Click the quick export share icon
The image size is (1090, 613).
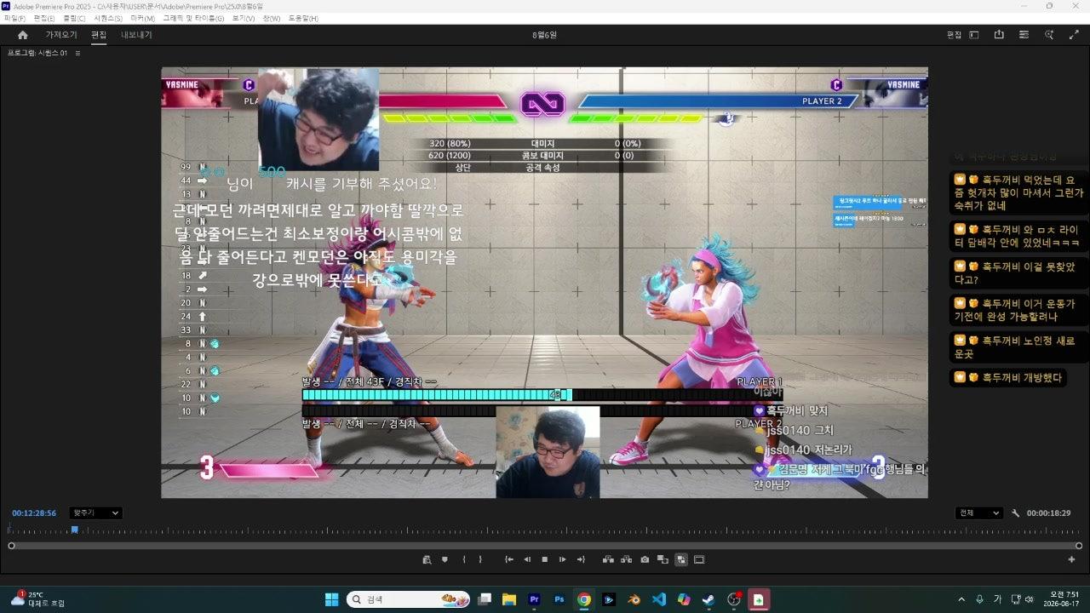pyautogui.click(x=999, y=35)
